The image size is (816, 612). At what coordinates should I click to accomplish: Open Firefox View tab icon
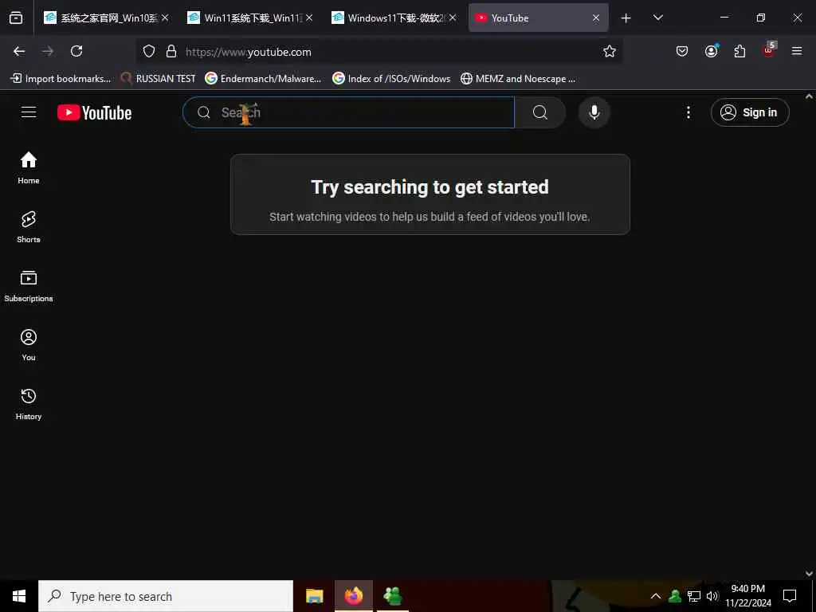pos(16,18)
